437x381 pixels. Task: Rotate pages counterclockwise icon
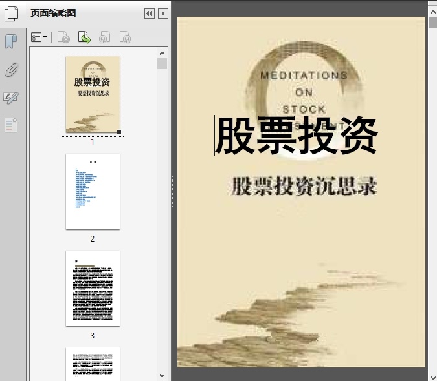(x=104, y=37)
